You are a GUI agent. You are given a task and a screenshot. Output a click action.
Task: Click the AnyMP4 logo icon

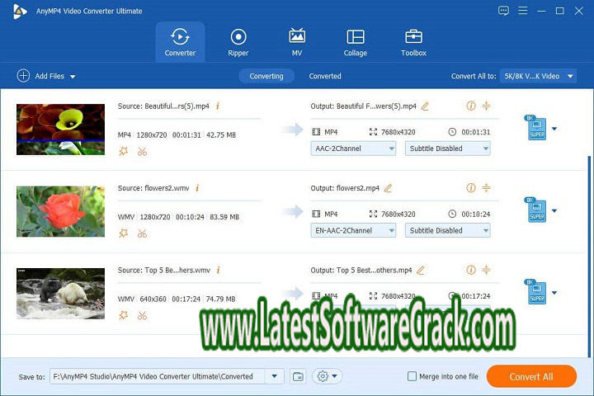click(x=20, y=11)
